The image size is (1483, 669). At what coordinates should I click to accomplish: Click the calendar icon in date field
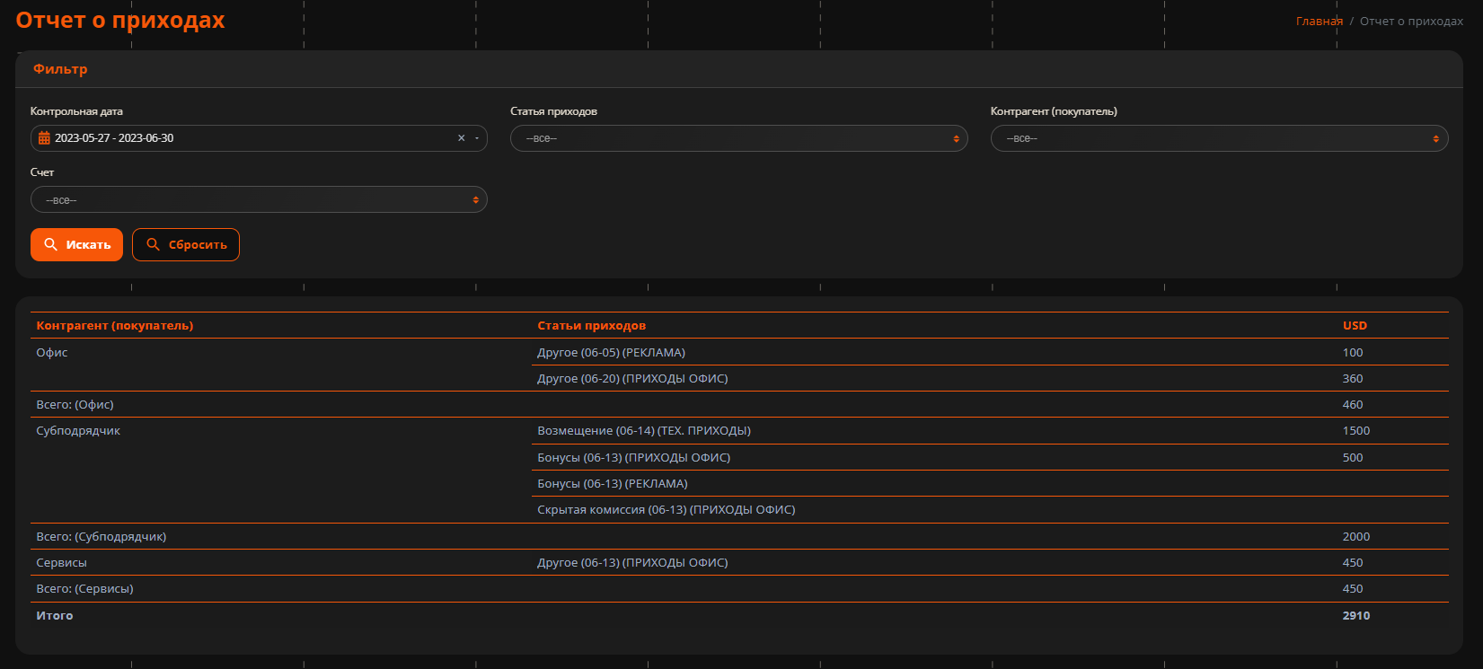(x=44, y=138)
